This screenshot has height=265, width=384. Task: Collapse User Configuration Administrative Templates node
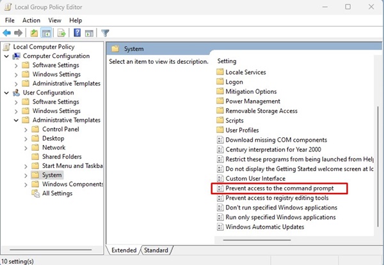point(16,120)
